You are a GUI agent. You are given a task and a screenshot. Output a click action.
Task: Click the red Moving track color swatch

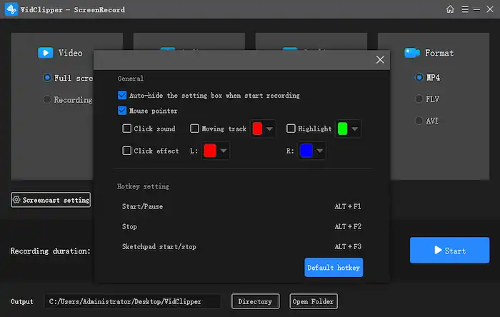[257, 129]
